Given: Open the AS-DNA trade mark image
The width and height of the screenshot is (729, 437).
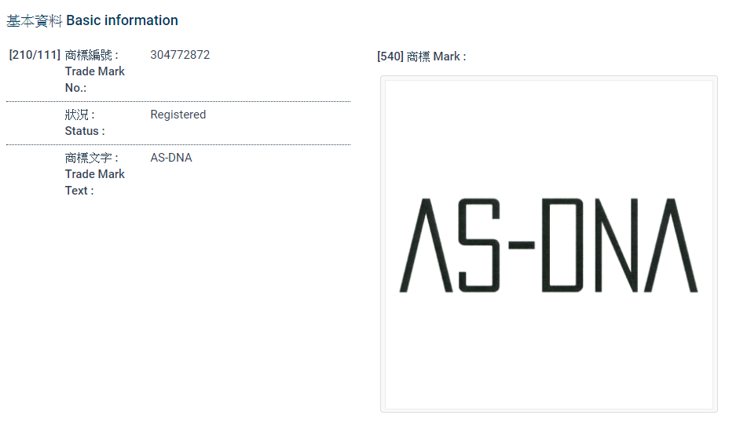Looking at the screenshot, I should pyautogui.click(x=548, y=244).
